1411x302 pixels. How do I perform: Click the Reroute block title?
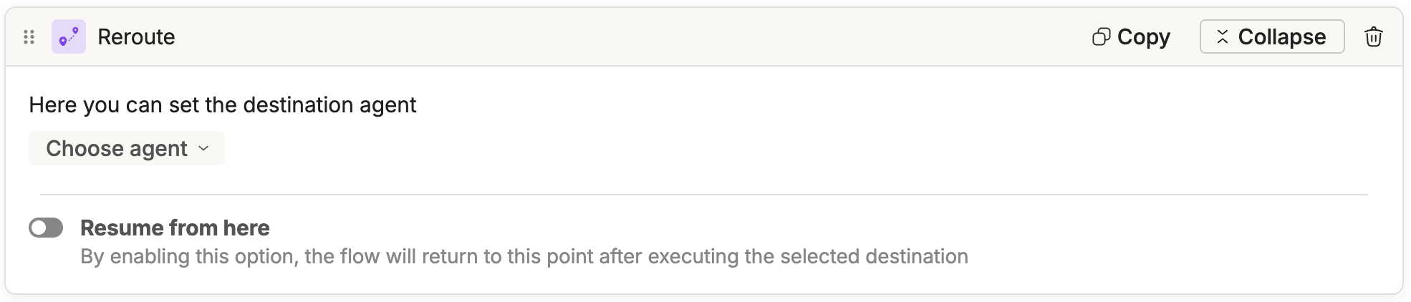136,37
